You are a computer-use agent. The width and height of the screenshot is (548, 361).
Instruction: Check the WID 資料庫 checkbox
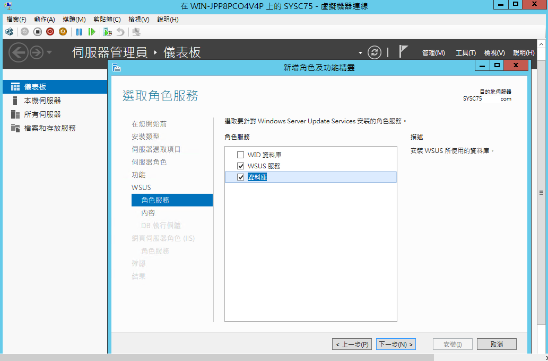coord(240,155)
